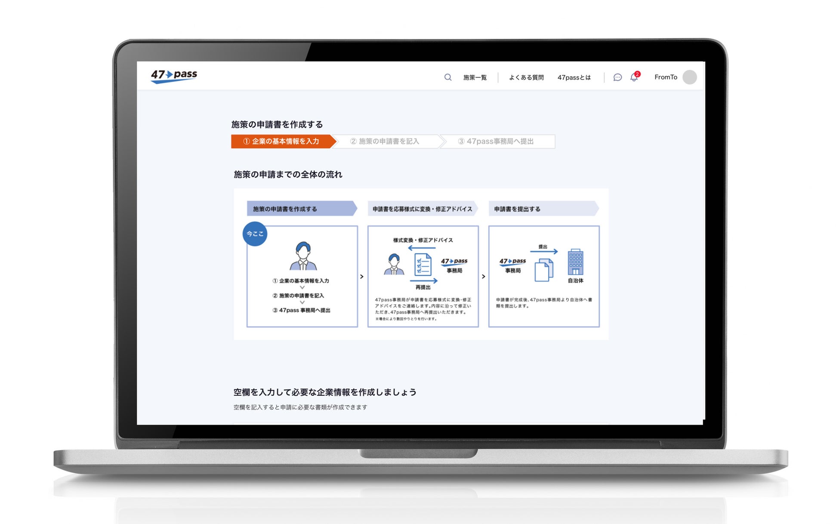Click the businessman illustration in first card
Image resolution: width=839 pixels, height=524 pixels.
point(303,256)
